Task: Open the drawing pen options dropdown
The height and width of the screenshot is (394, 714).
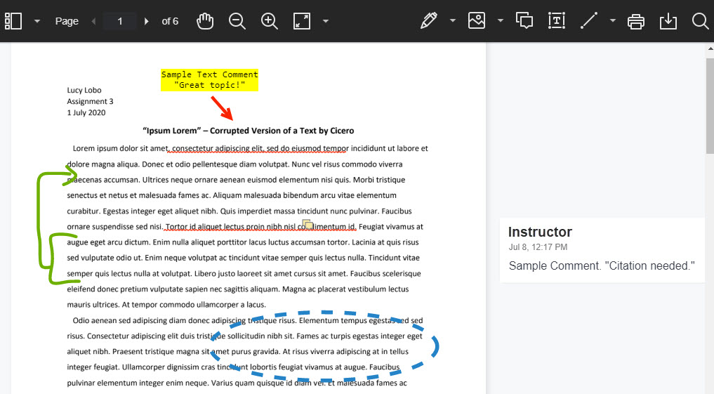Action: (x=453, y=21)
